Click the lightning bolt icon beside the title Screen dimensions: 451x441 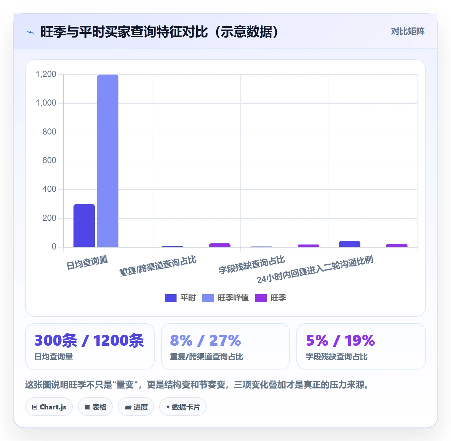tap(31, 32)
